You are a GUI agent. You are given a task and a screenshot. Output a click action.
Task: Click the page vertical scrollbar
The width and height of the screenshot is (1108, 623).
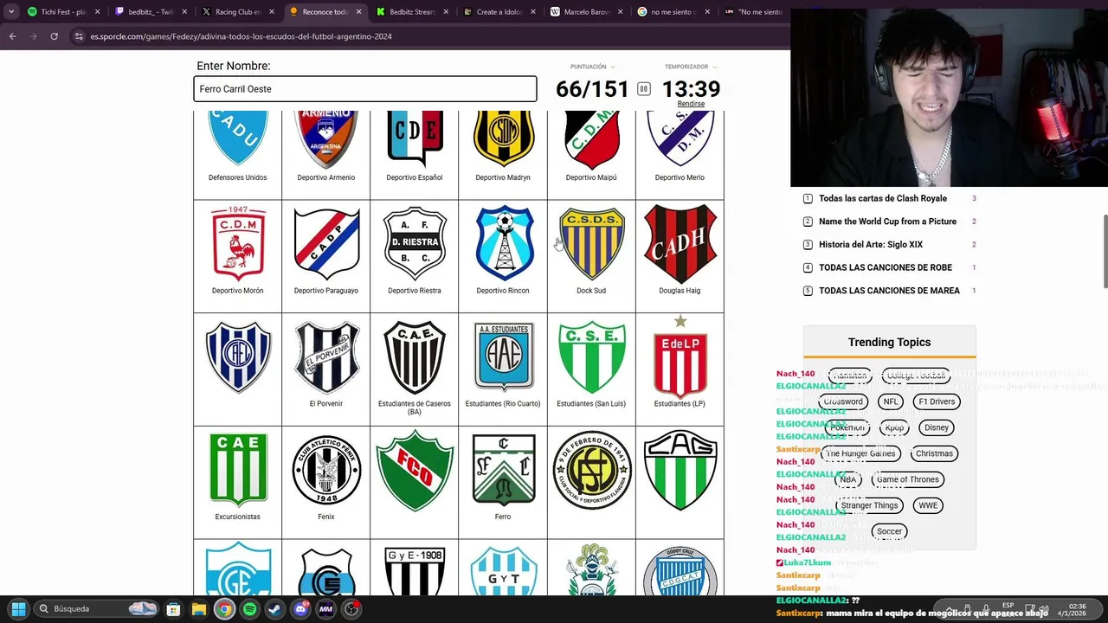coord(1104,251)
